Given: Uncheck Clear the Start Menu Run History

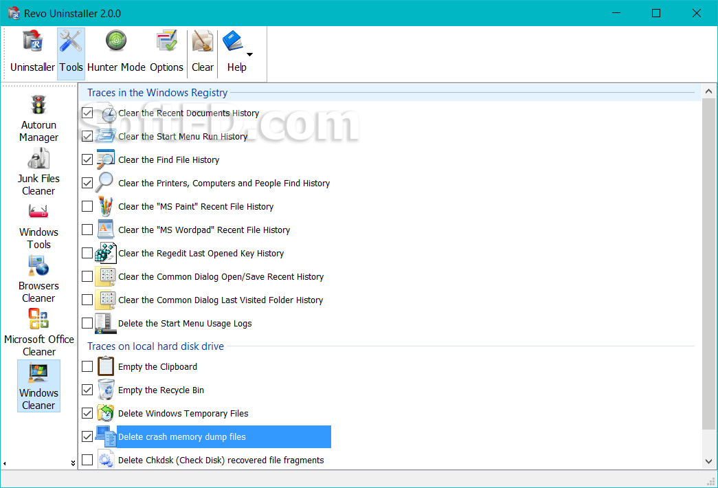Looking at the screenshot, I should (x=87, y=136).
